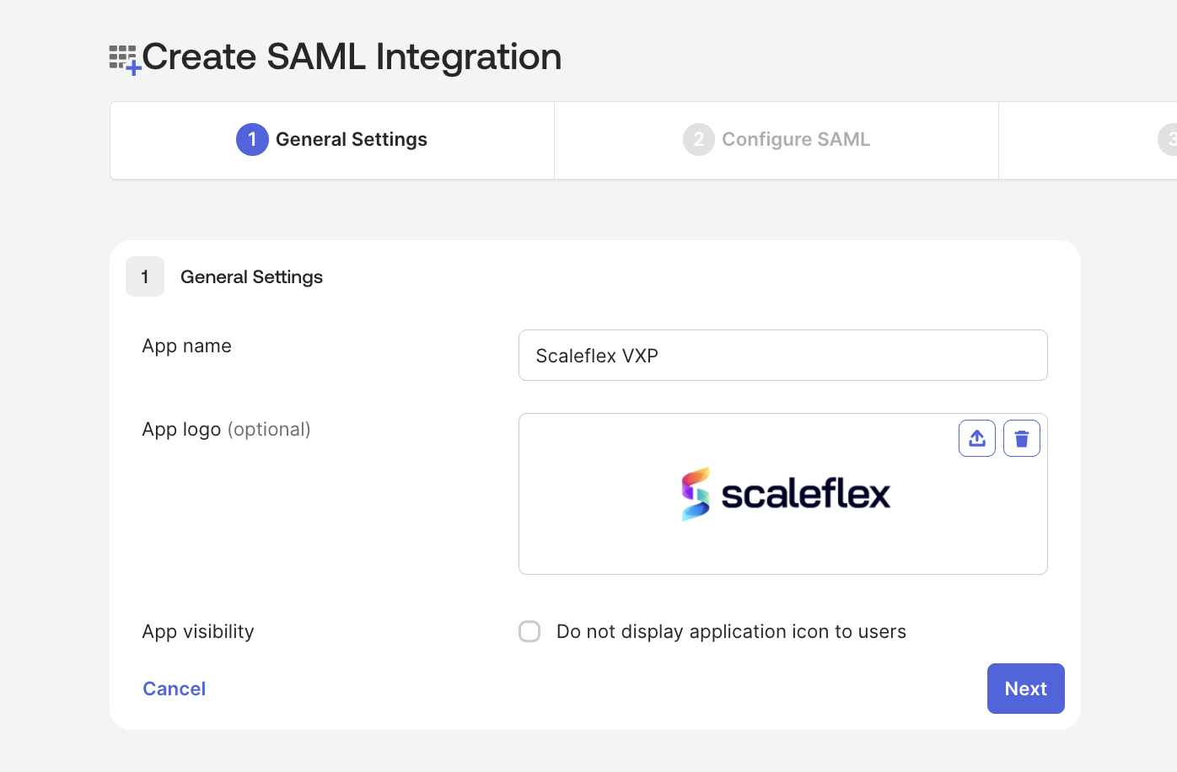This screenshot has height=772, width=1177.
Task: Click the Scaleflex logo preview image
Action: click(786, 494)
